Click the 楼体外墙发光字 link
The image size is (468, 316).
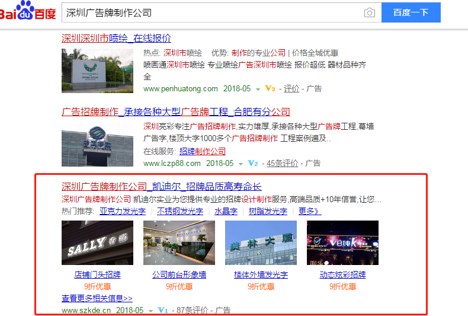261,274
